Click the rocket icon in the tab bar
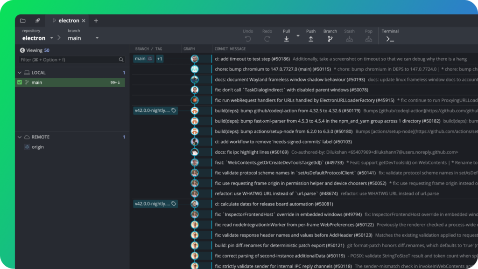The height and width of the screenshot is (269, 478). 37,21
